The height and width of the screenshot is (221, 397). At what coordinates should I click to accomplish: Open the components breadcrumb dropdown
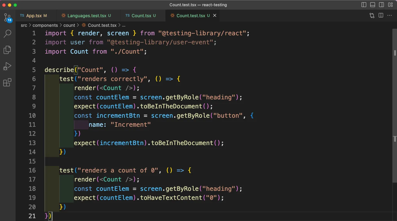click(45, 25)
